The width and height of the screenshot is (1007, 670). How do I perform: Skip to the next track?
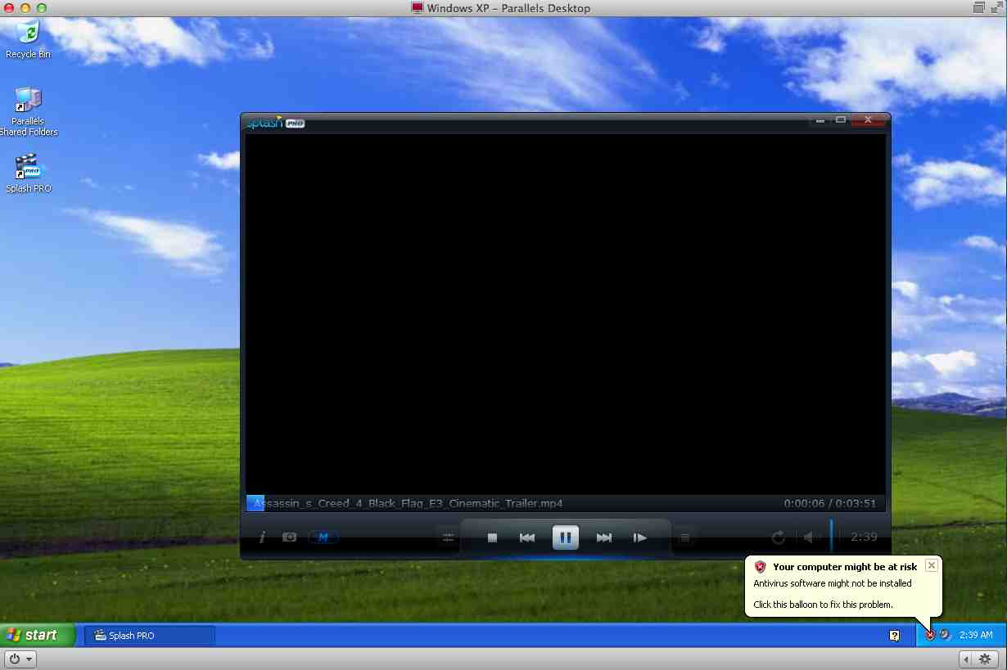tap(604, 537)
